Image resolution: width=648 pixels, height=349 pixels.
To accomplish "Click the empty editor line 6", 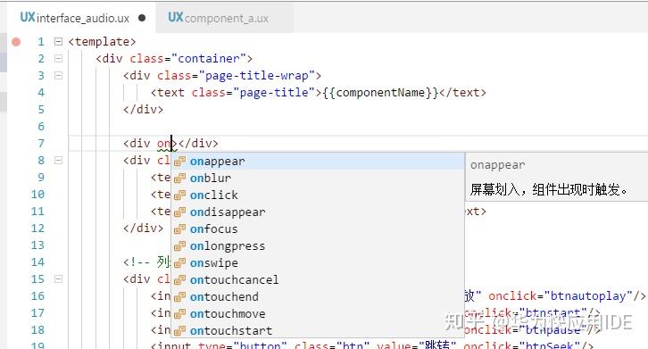I will [358, 126].
